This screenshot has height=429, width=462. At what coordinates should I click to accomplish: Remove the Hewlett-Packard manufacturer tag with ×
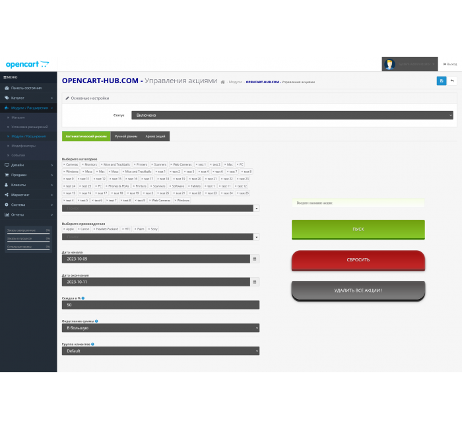[x=94, y=229]
